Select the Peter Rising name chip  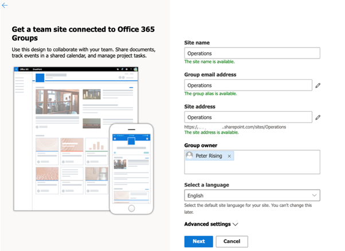[209, 156]
